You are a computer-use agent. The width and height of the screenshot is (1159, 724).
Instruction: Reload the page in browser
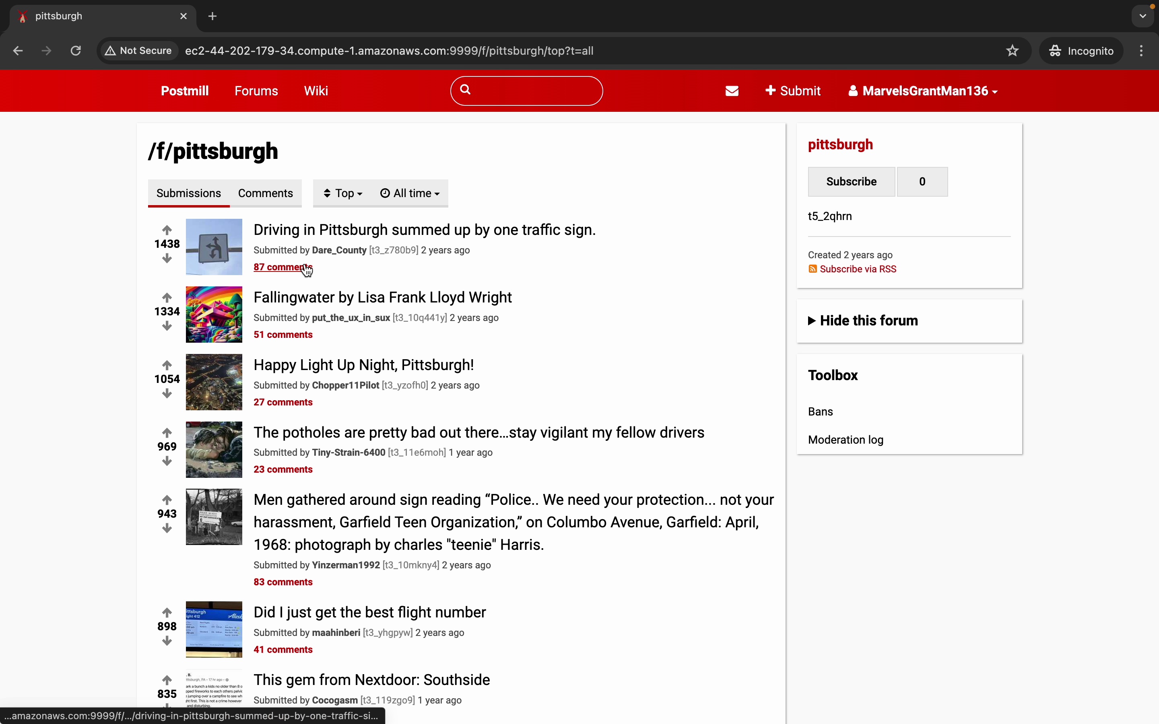[x=76, y=51]
